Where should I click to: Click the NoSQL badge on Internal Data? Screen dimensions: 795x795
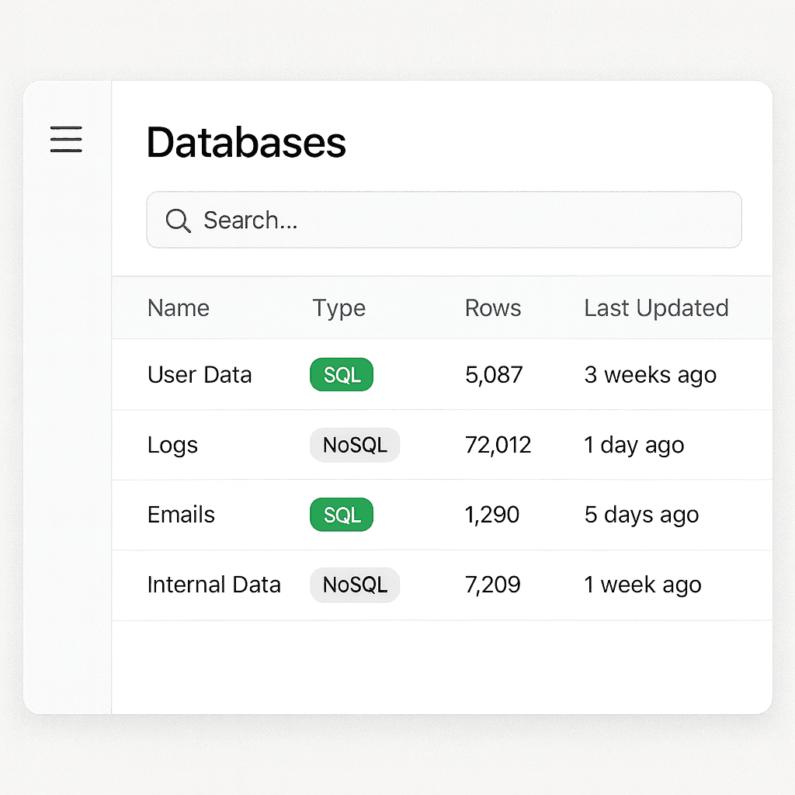355,585
